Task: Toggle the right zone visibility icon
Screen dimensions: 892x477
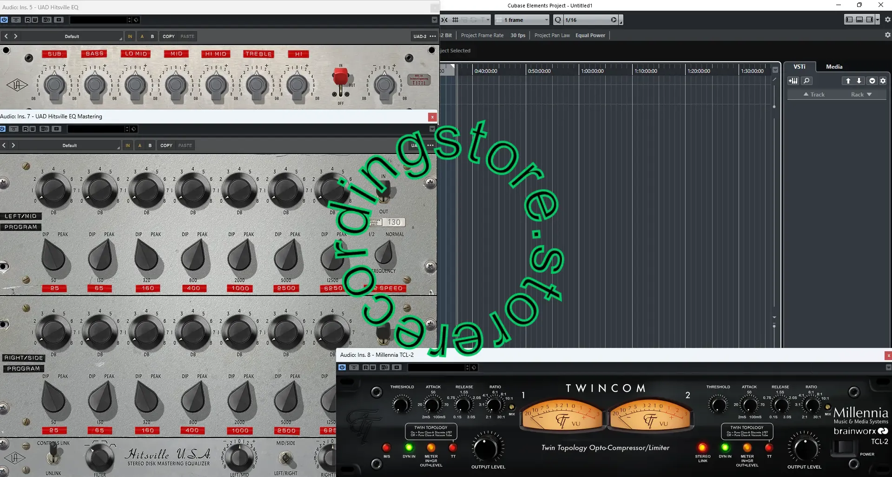Action: [x=869, y=19]
